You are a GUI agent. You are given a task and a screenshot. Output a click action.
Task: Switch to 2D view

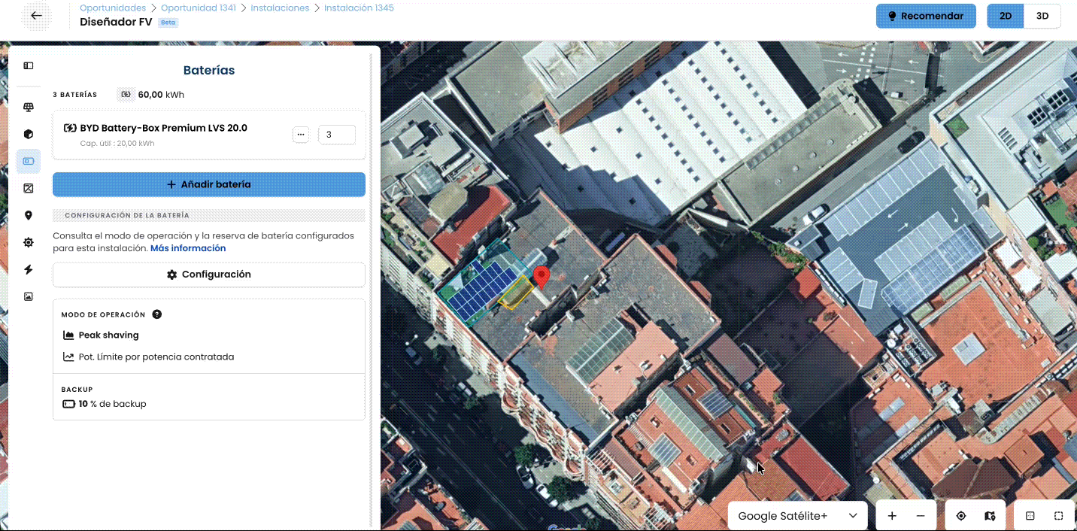pyautogui.click(x=1006, y=16)
